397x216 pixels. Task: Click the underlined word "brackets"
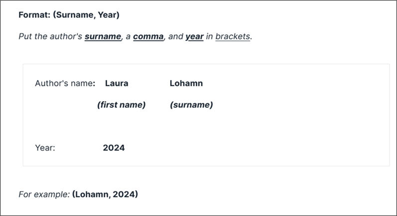point(232,36)
